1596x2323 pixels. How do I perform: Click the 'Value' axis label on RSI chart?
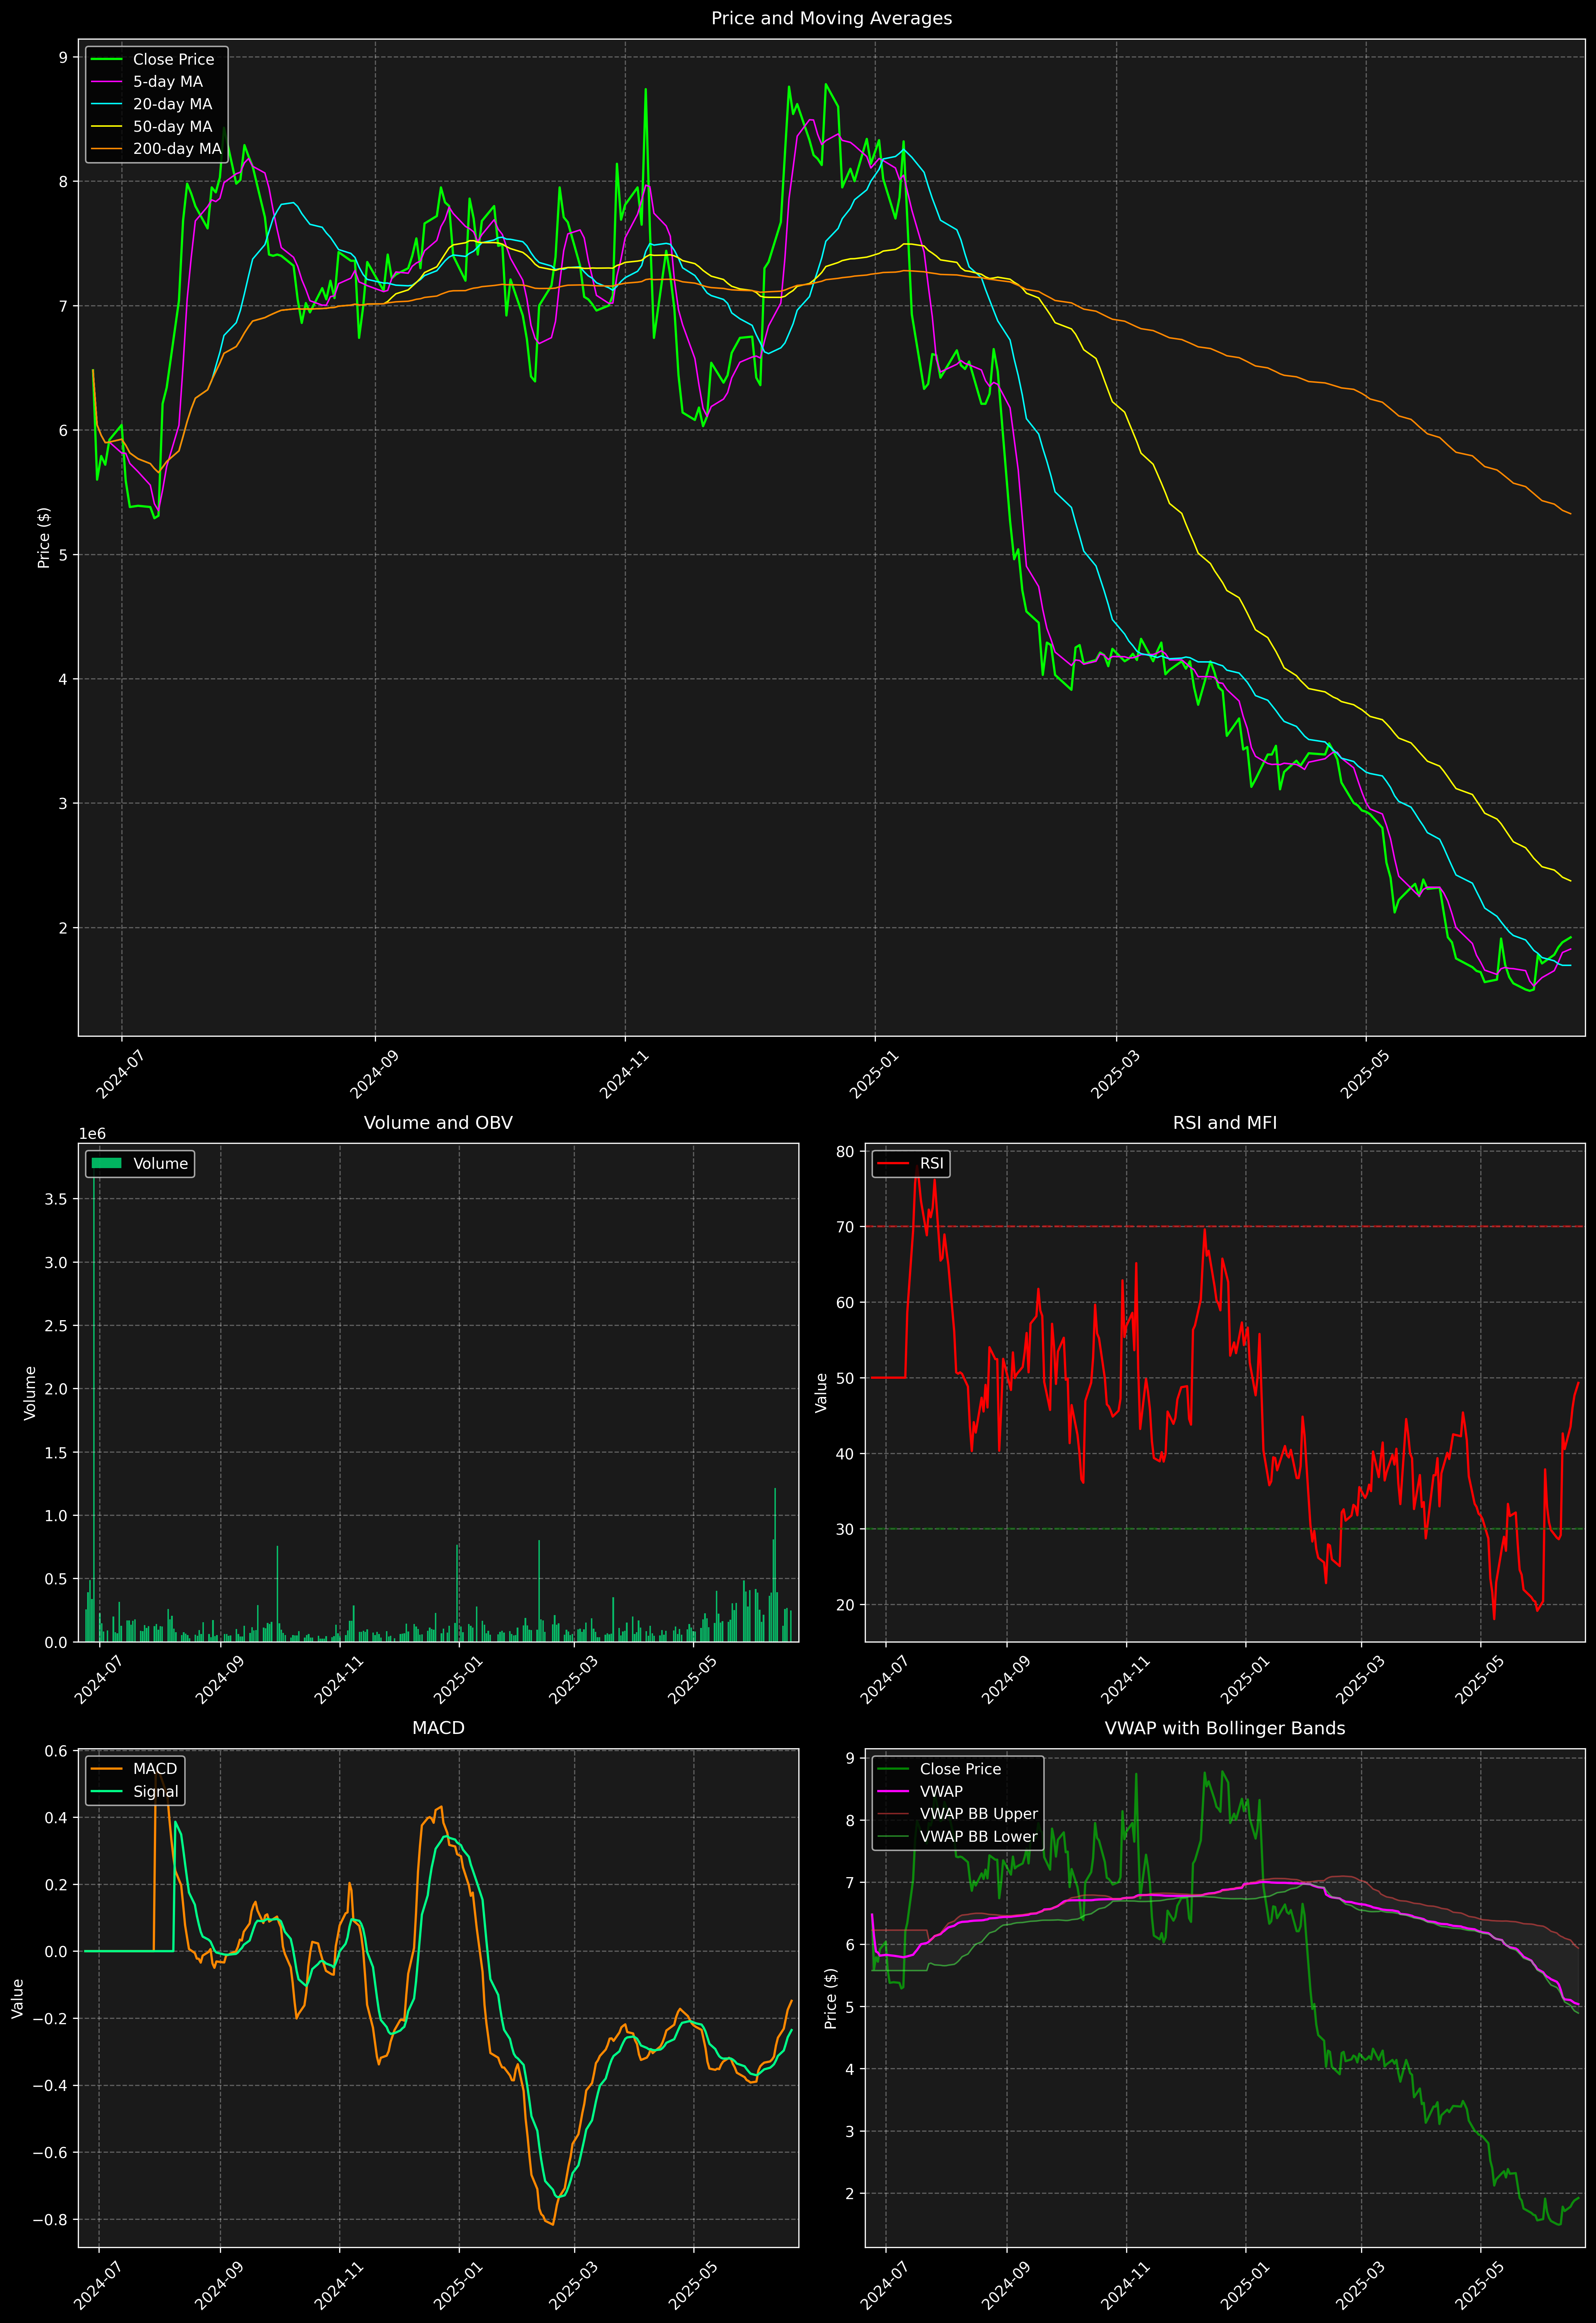[822, 1392]
